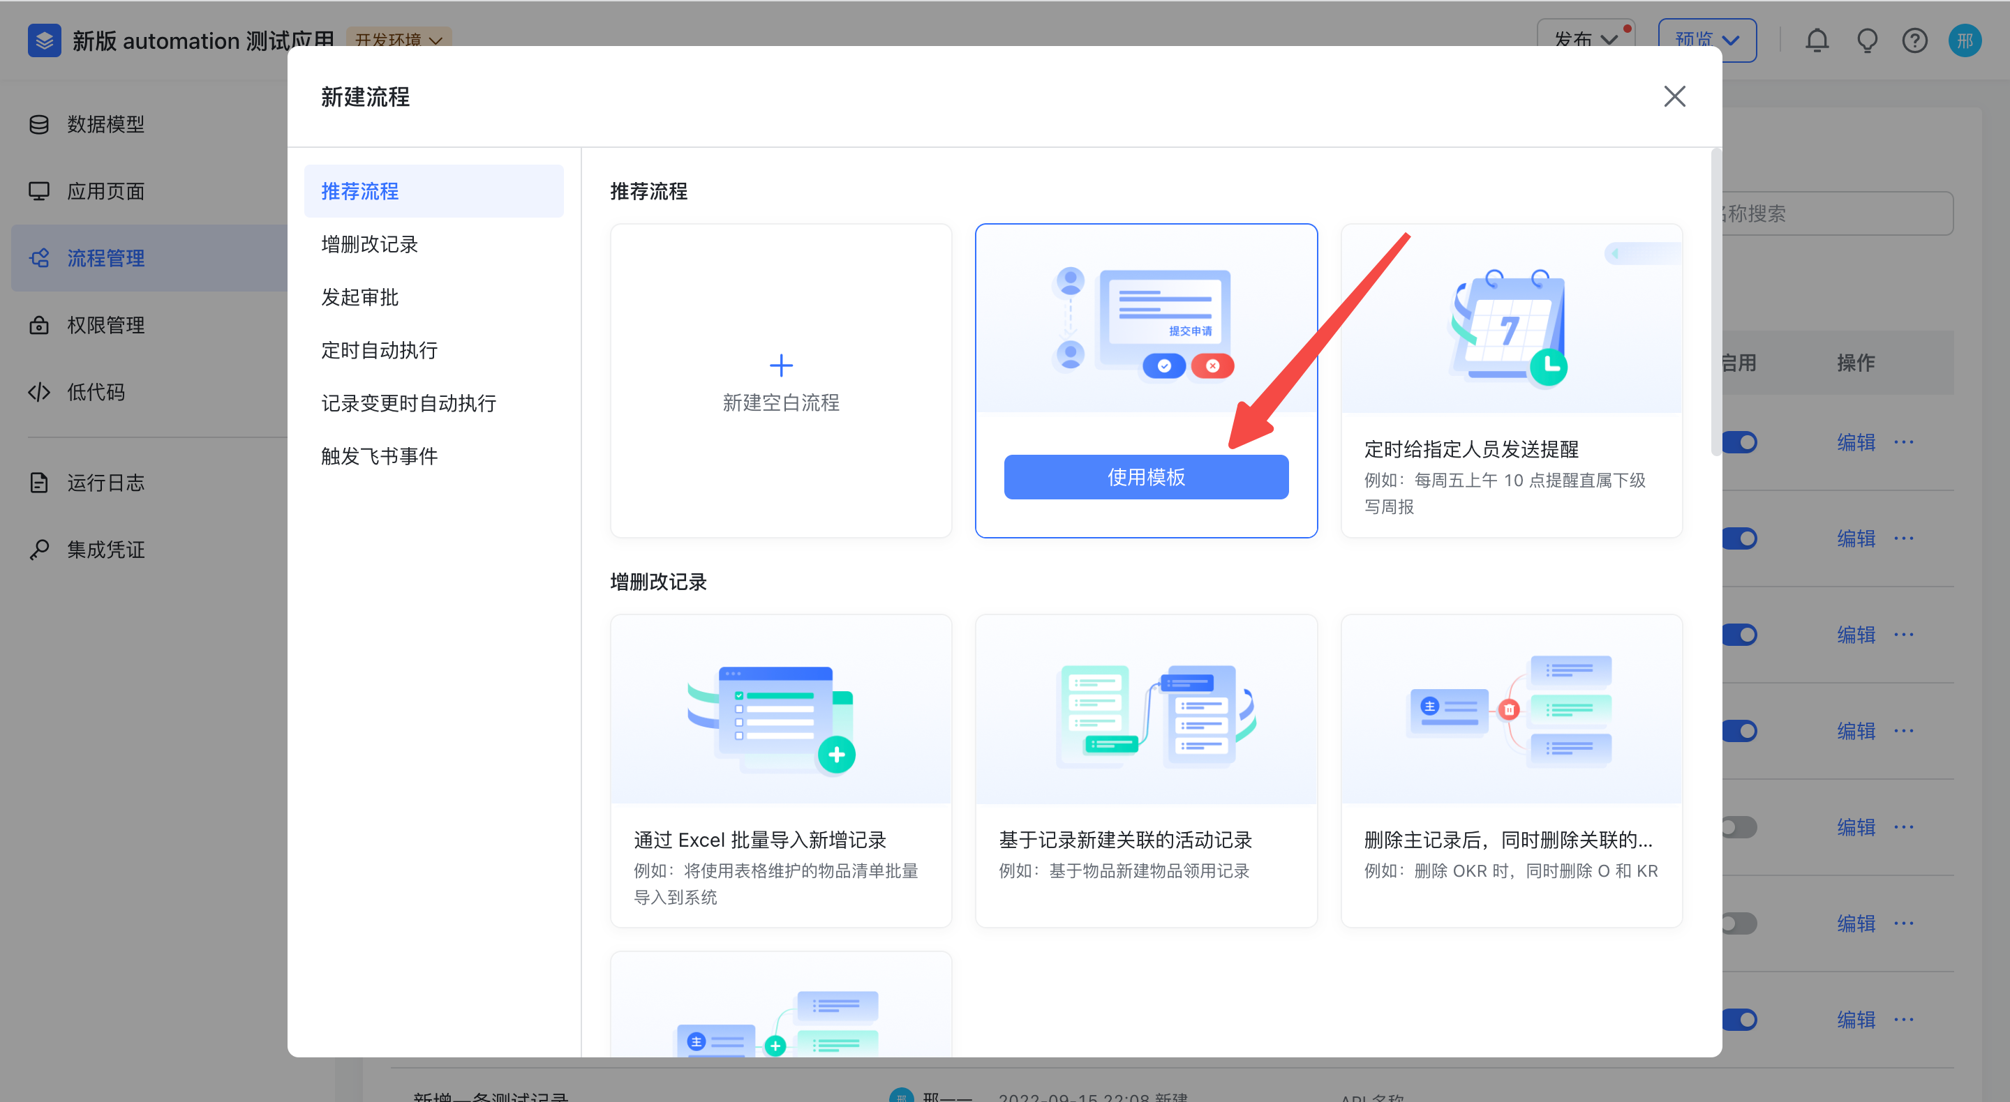Choose the 删除主记录后 template card
The height and width of the screenshot is (1102, 2010).
1512,771
